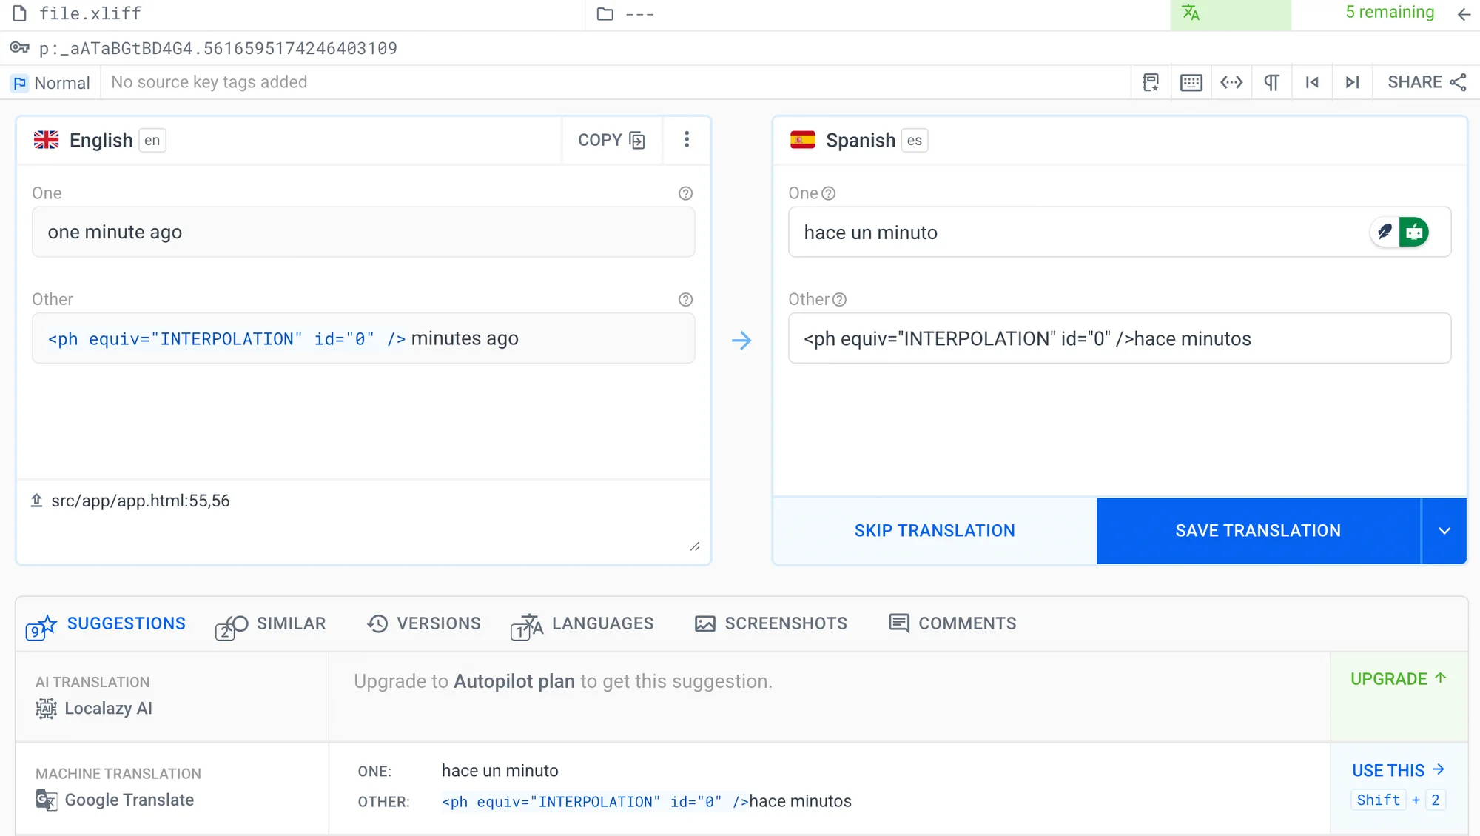Screen dimensions: 1480x836
Task: Click inside the Spanish Other translation field
Action: (x=1118, y=338)
